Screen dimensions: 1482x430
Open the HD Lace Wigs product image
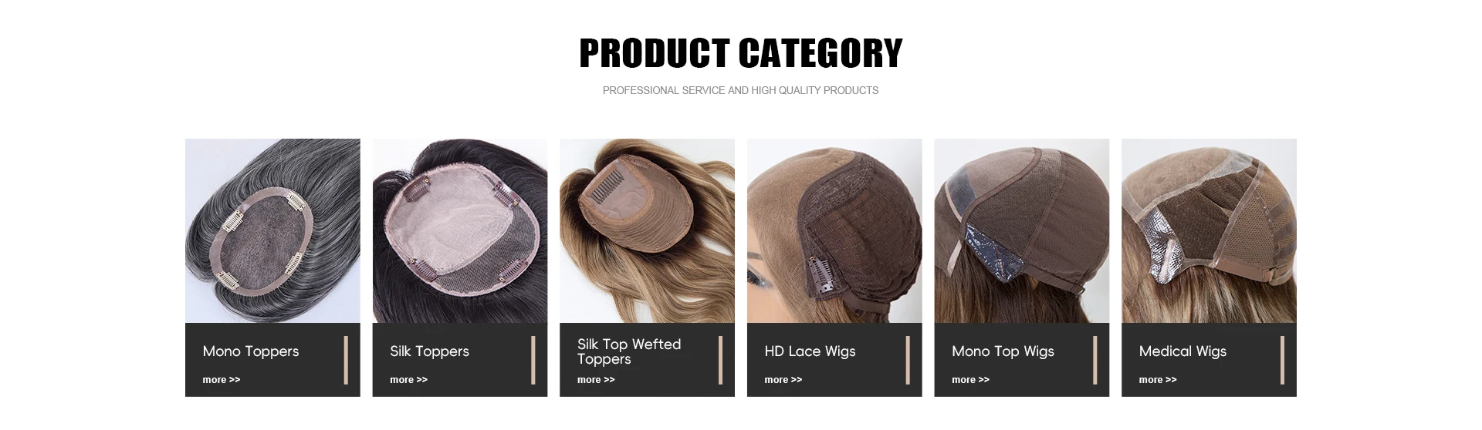[x=834, y=230]
